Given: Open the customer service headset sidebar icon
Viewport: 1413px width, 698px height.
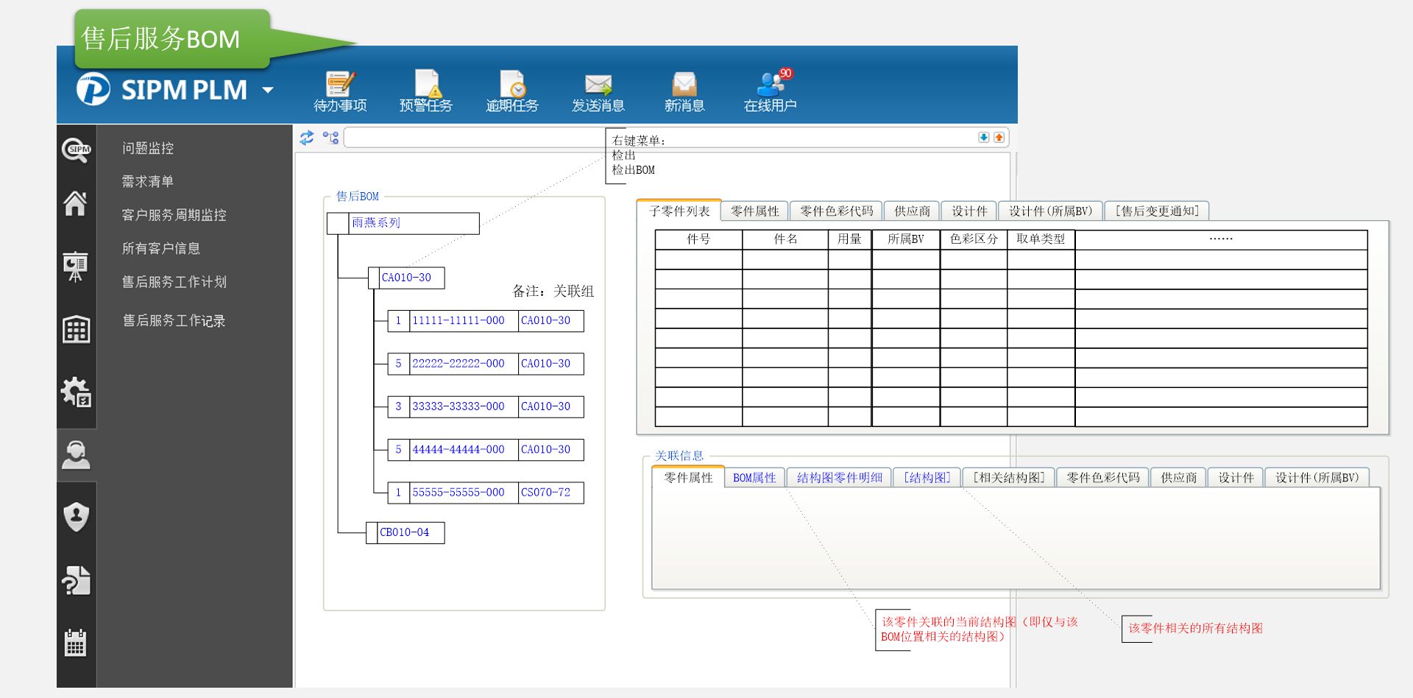Looking at the screenshot, I should [76, 455].
